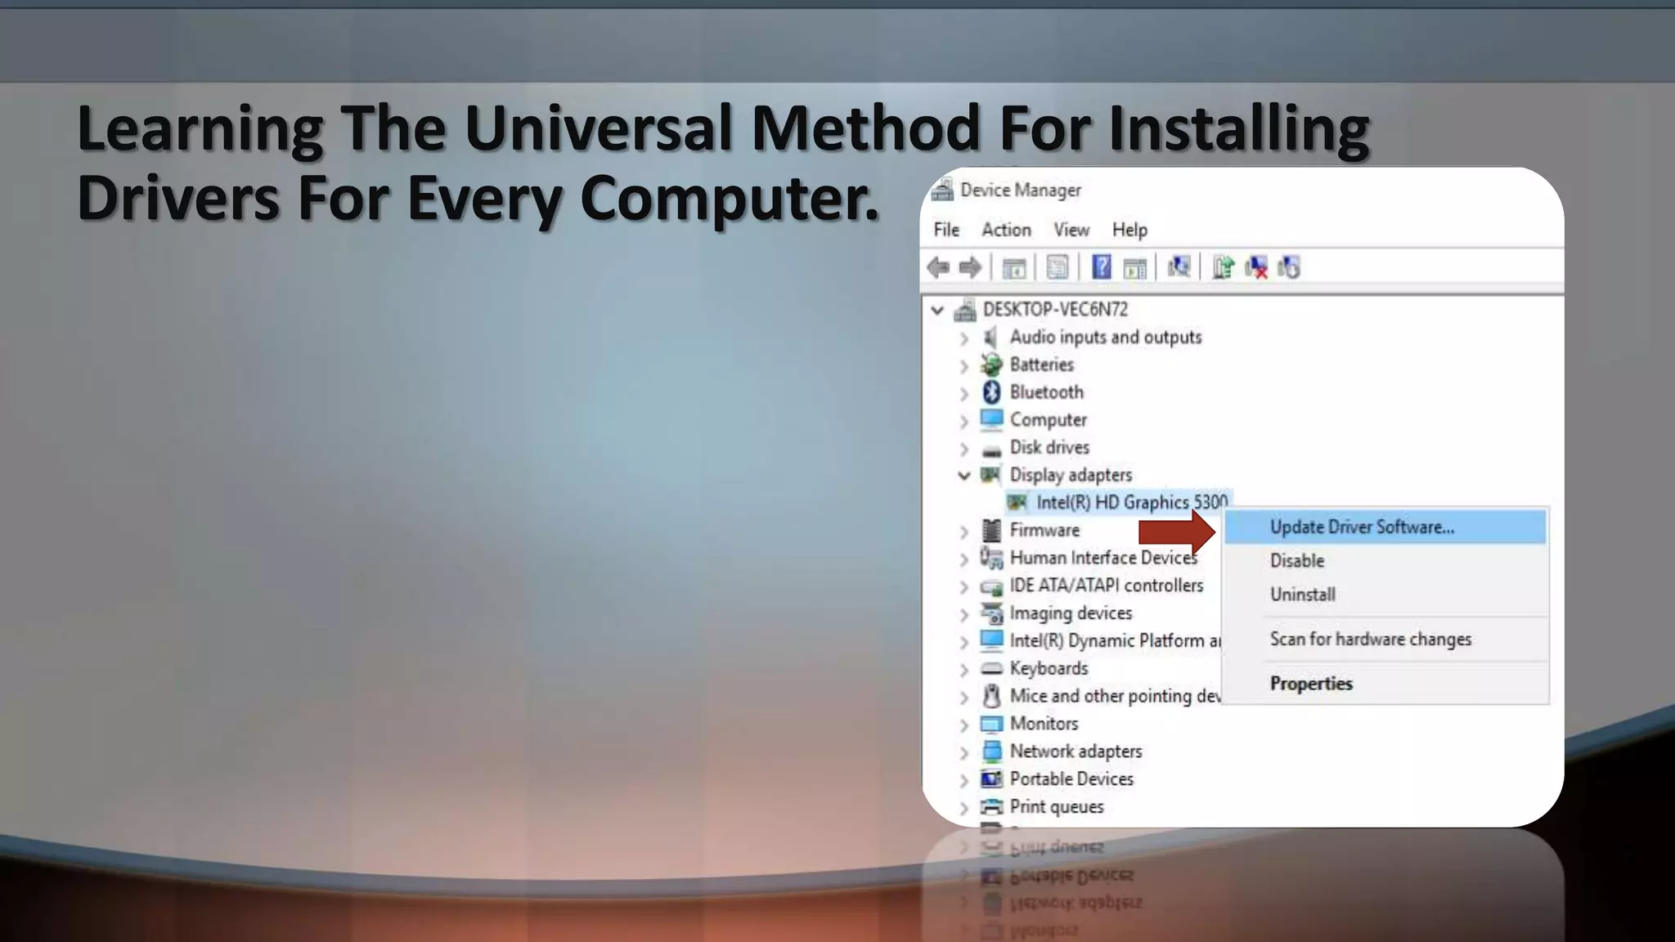Open the Help menu
Viewport: 1675px width, 942px height.
pyautogui.click(x=1129, y=230)
